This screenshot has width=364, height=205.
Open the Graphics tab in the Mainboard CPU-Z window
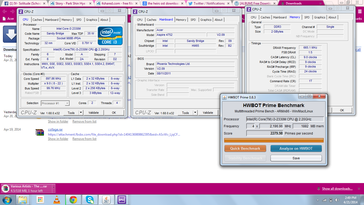pos(206,20)
